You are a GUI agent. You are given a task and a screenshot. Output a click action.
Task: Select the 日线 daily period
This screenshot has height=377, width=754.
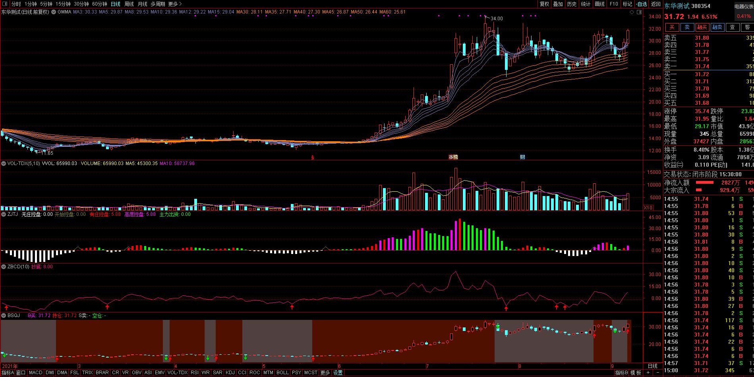[115, 4]
